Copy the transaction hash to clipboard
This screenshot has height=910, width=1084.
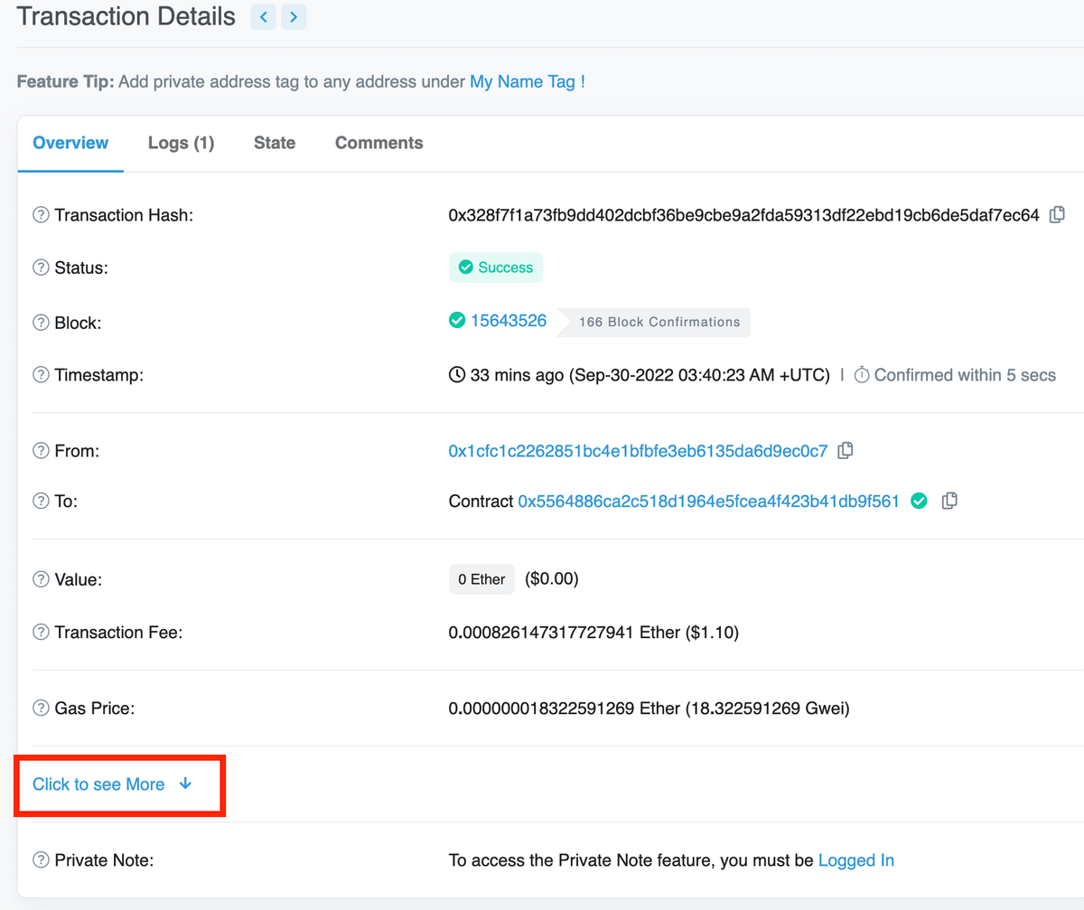[x=1057, y=215]
